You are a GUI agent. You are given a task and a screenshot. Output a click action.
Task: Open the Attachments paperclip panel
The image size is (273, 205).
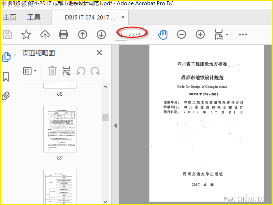coord(6,96)
